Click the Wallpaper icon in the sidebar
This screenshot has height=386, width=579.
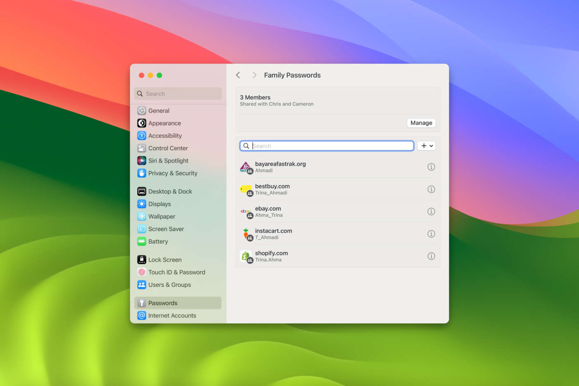142,216
